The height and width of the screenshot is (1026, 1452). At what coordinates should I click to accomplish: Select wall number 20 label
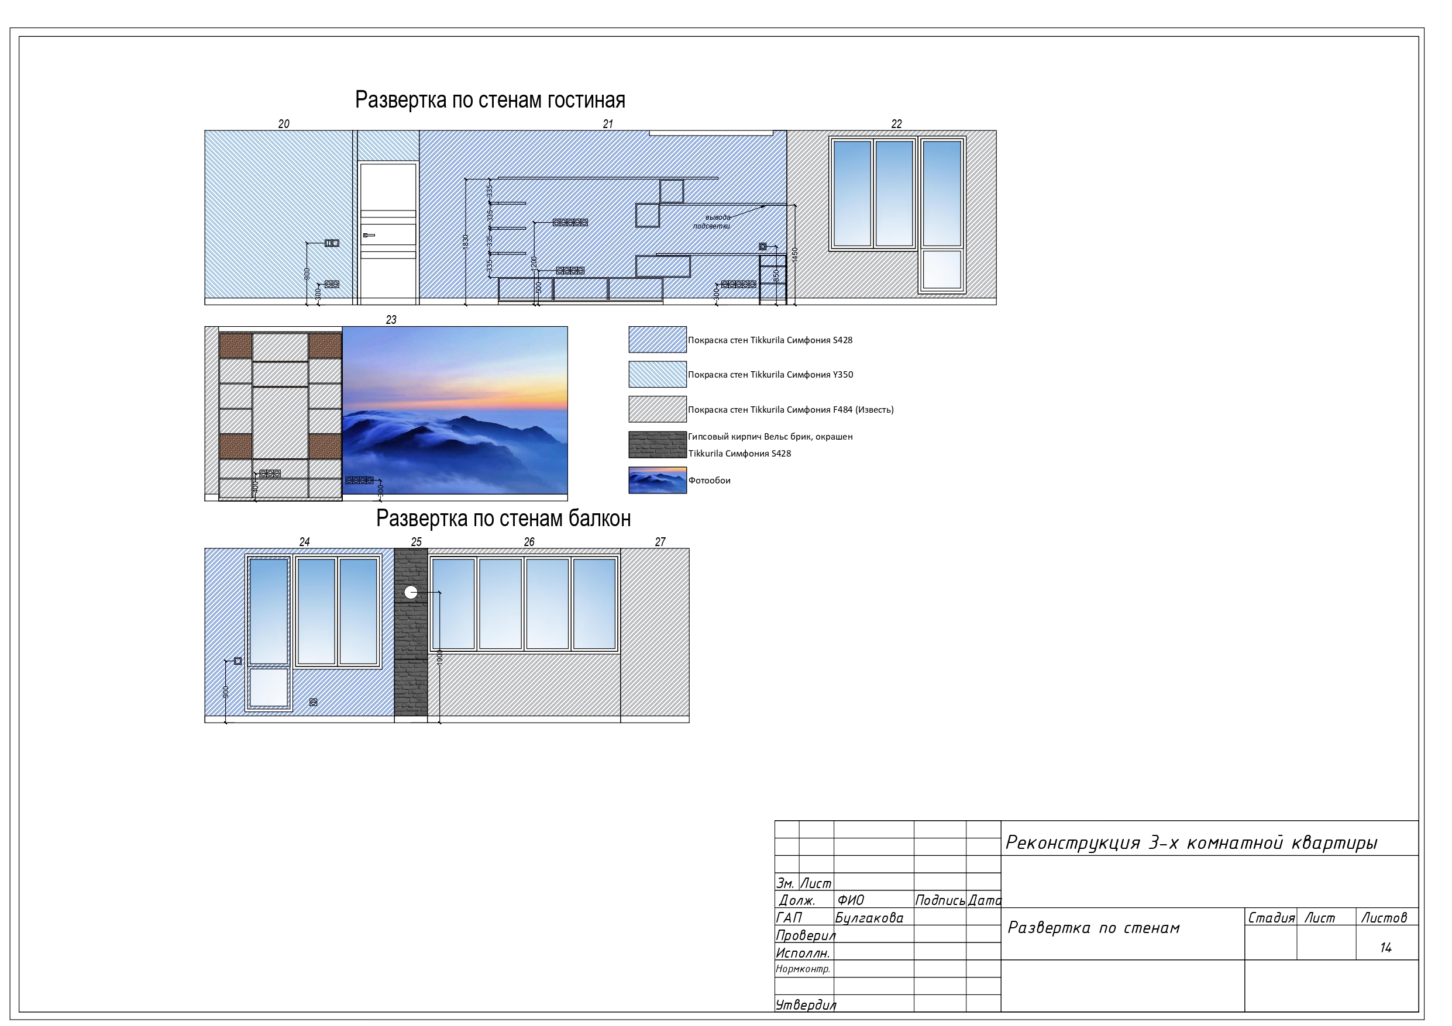pyautogui.click(x=284, y=124)
